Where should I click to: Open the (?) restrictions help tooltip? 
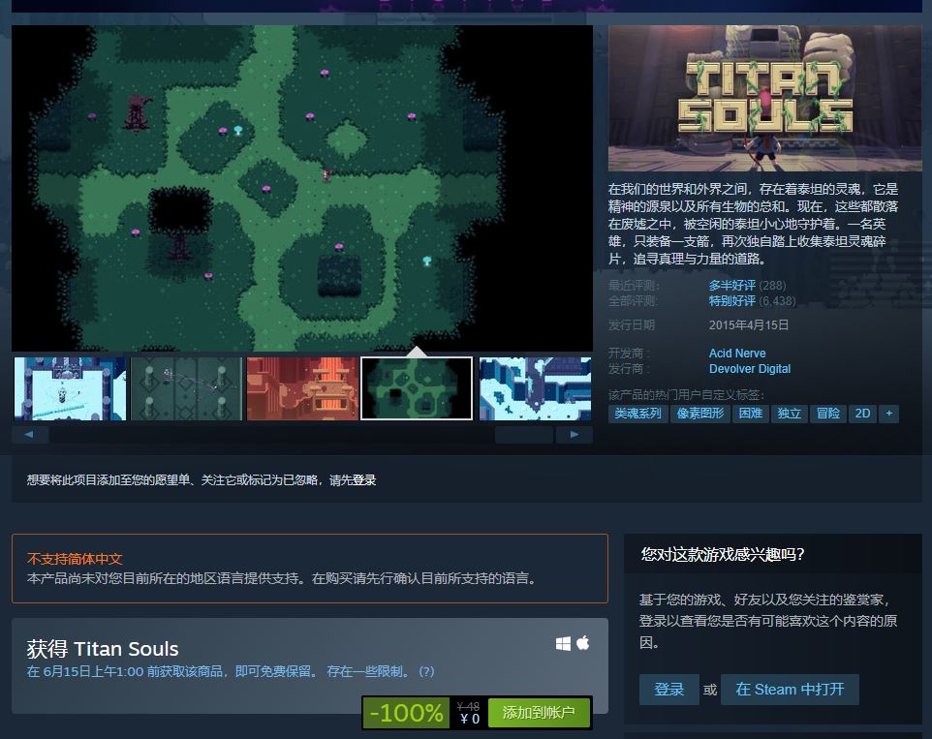click(x=426, y=671)
